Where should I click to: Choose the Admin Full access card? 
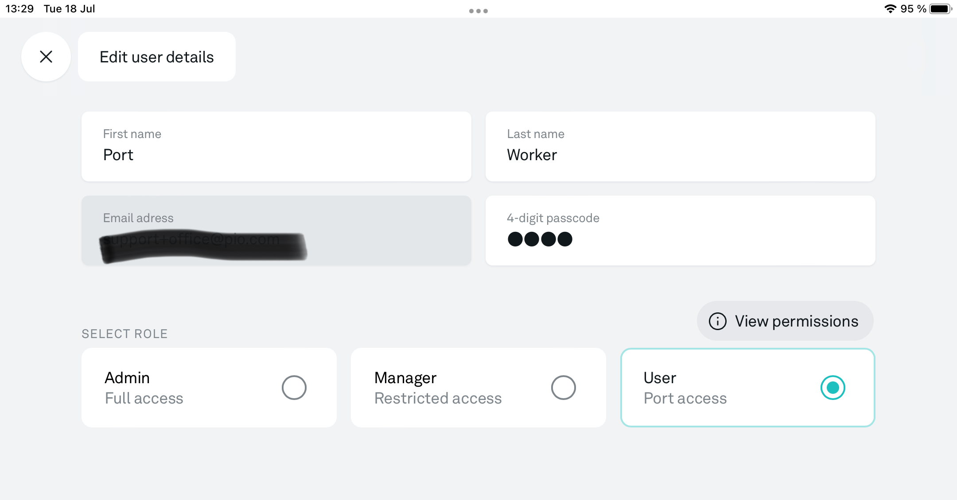(x=209, y=388)
